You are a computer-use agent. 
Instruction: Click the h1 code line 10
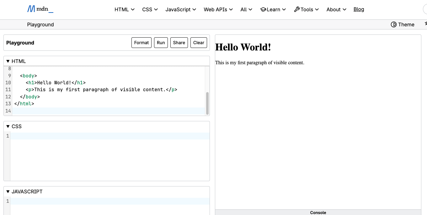pos(56,83)
